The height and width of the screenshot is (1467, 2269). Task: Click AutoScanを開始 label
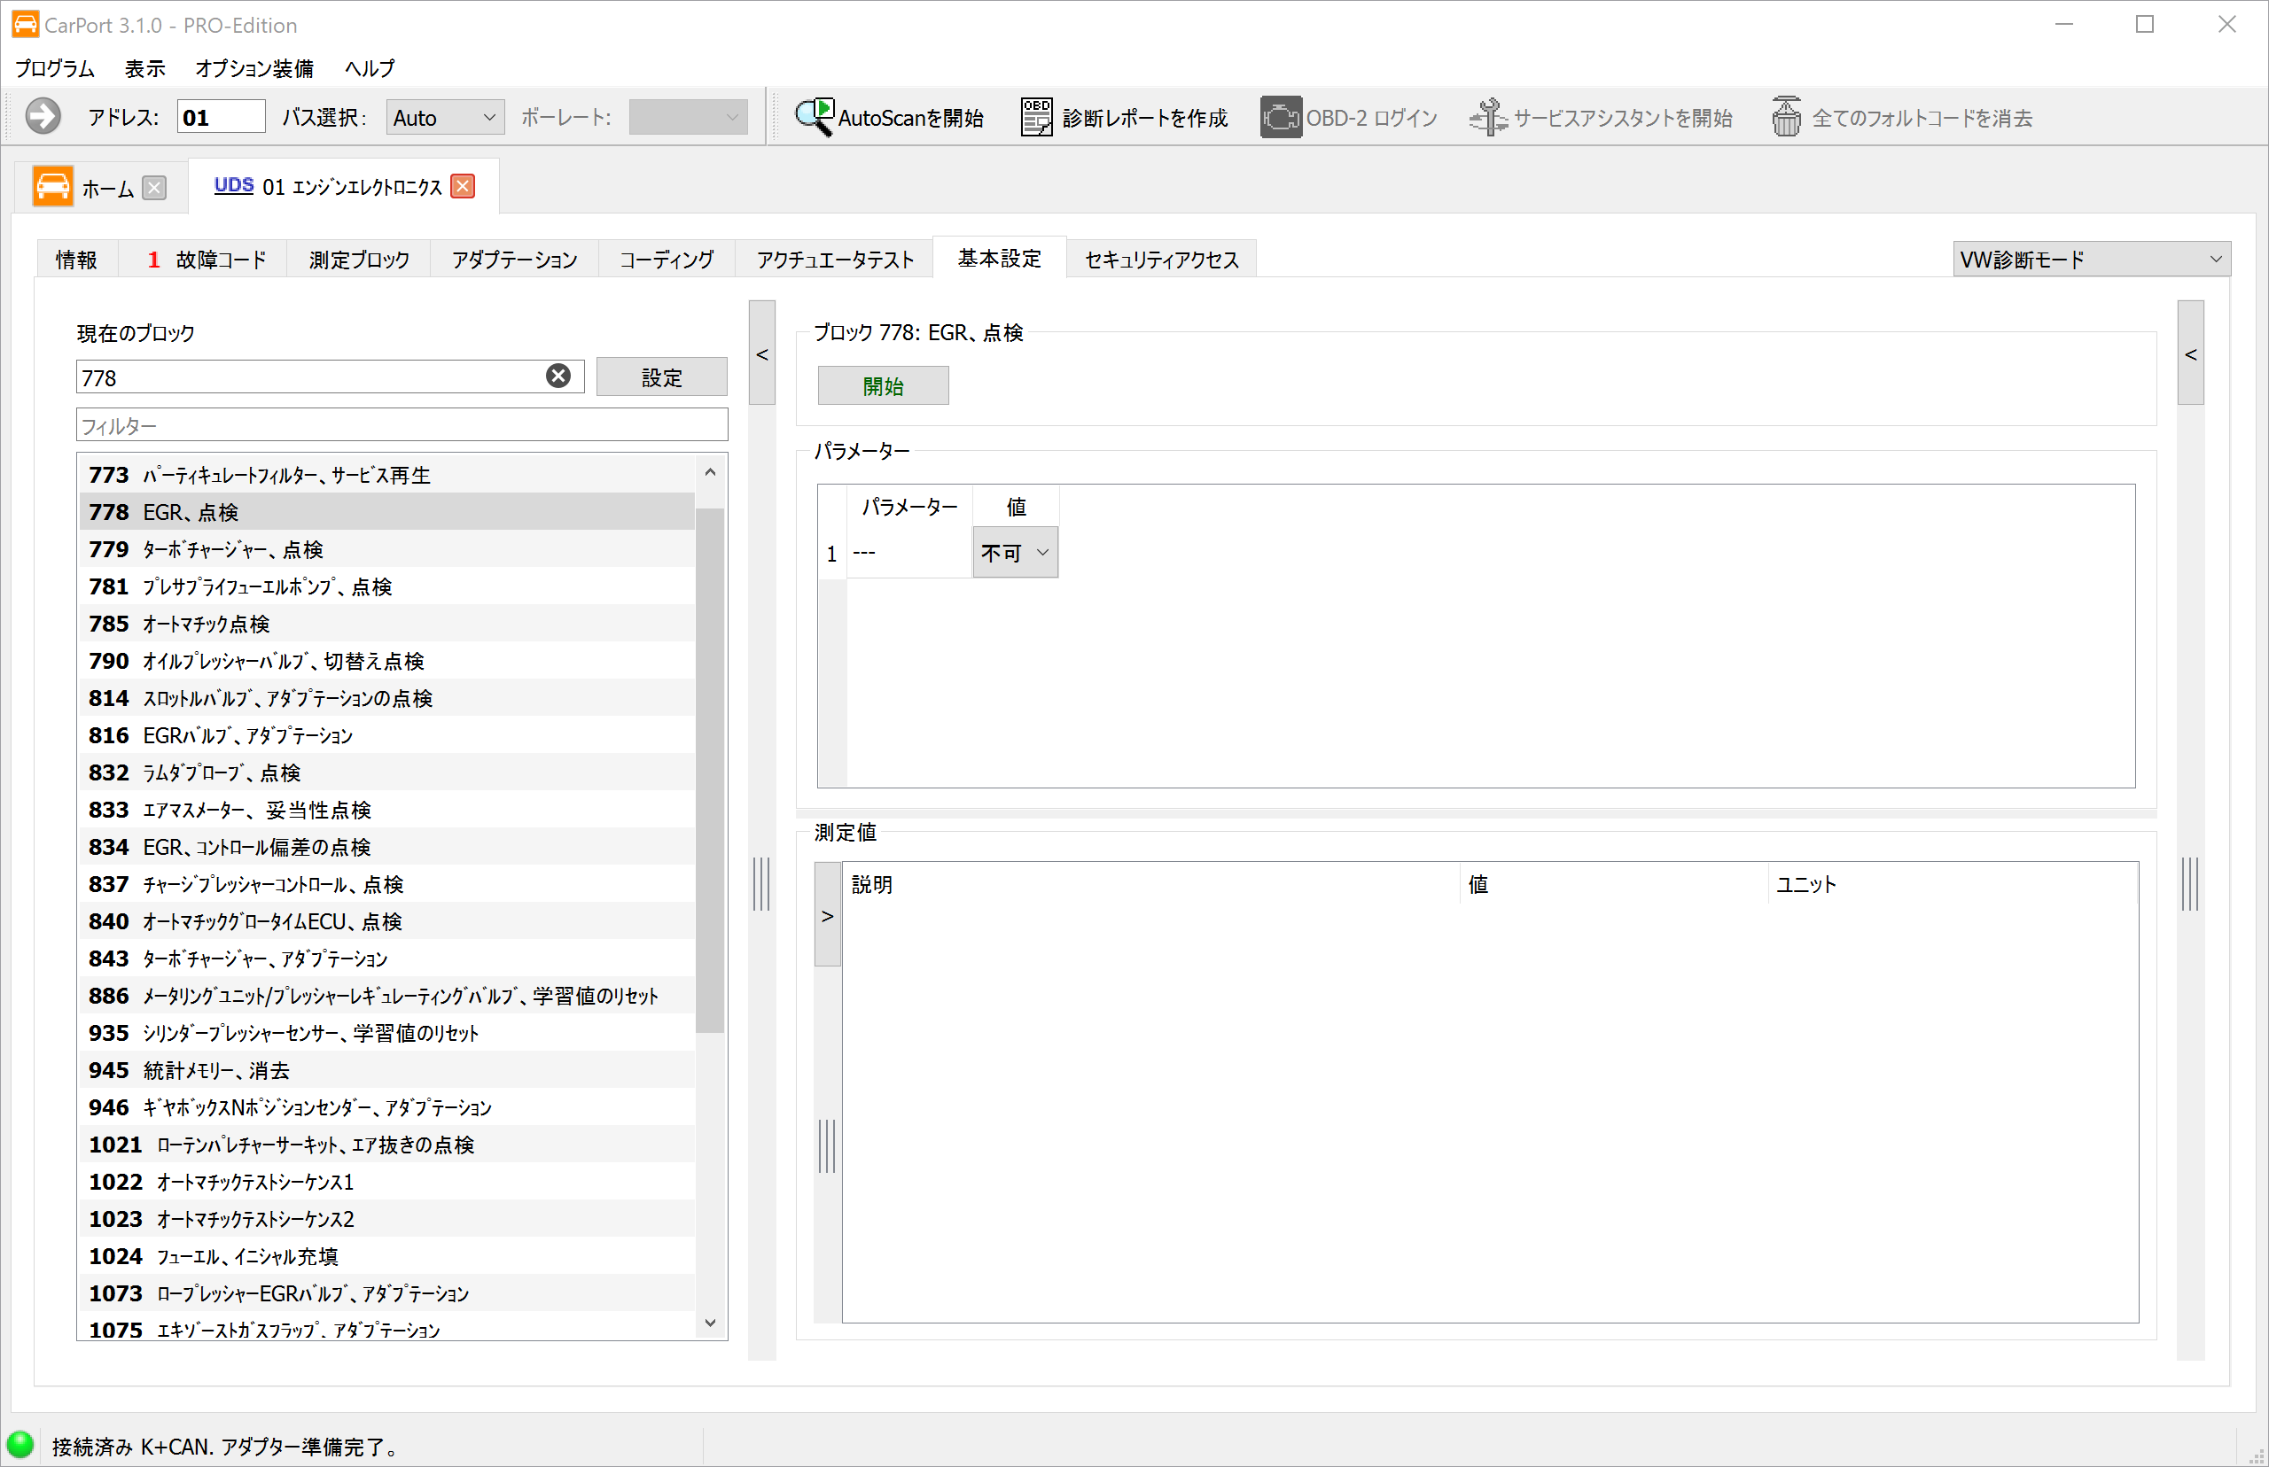[x=910, y=117]
